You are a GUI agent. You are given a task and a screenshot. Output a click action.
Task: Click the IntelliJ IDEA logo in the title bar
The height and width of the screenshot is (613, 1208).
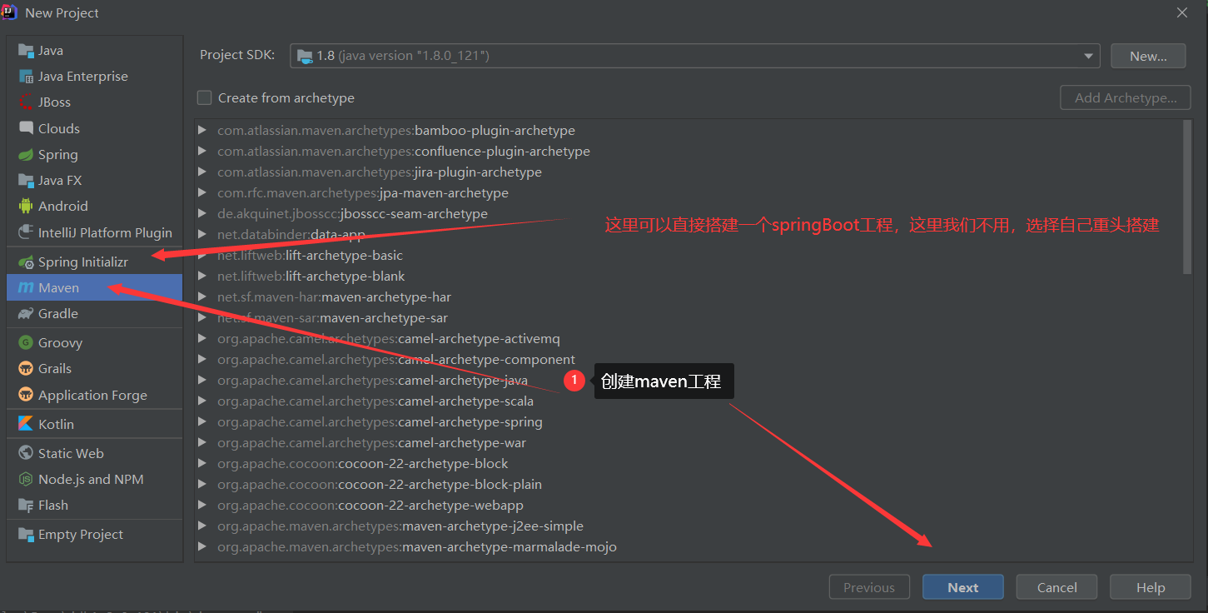(10, 12)
